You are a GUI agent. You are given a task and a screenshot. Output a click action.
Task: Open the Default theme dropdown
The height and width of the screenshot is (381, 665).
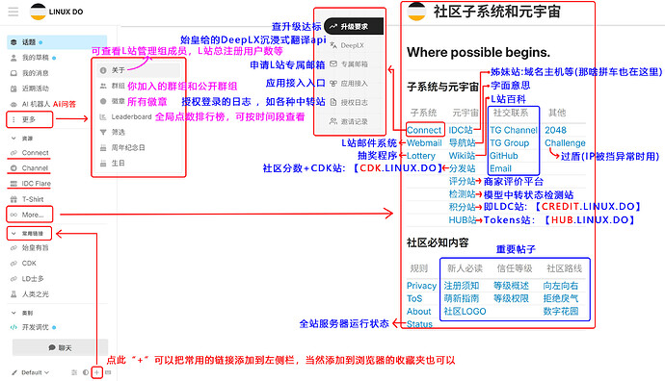(31, 372)
